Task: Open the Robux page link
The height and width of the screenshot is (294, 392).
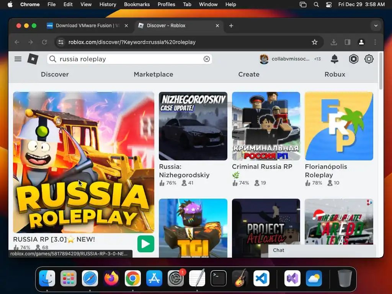Action: coord(335,74)
